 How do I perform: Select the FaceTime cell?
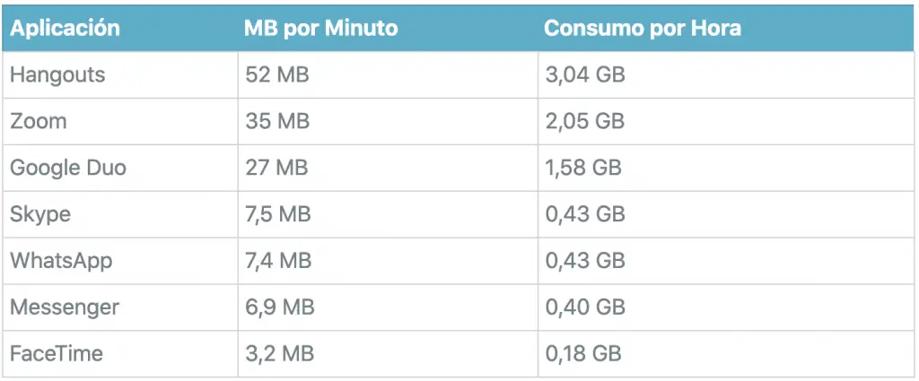coord(57,353)
